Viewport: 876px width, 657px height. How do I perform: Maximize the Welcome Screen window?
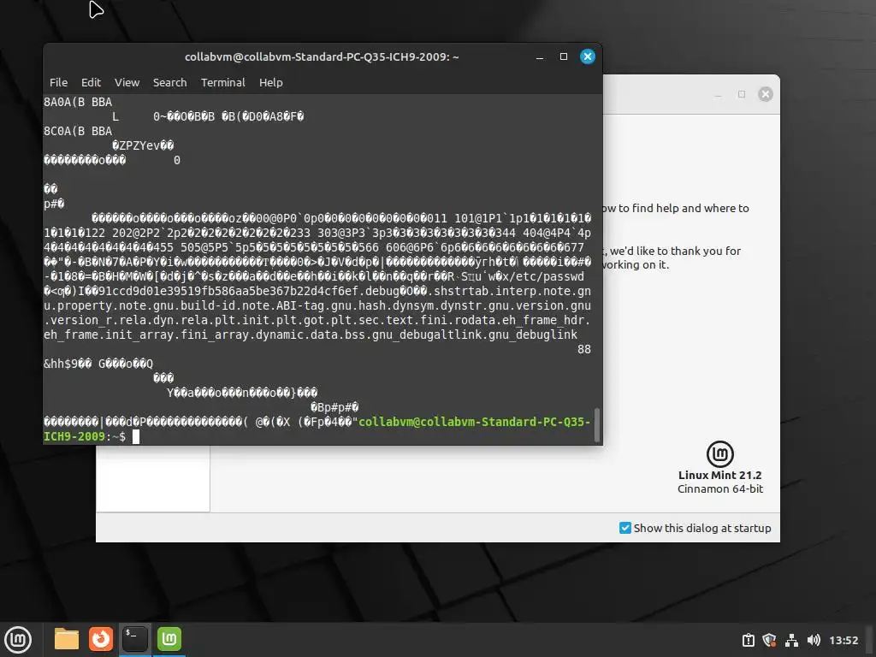pyautogui.click(x=742, y=94)
